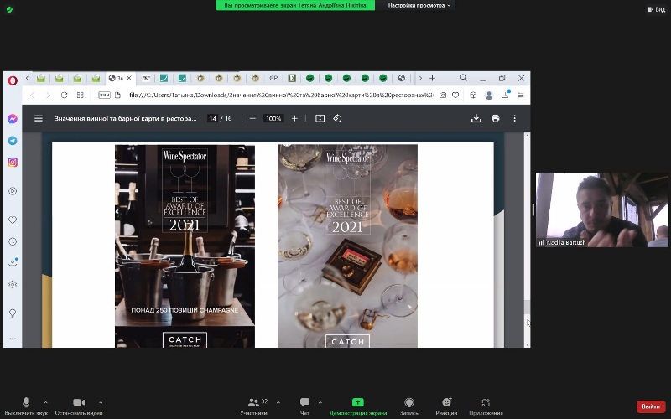
Task: Open the History clock icon in Opera sidebar
Action: 13,241
